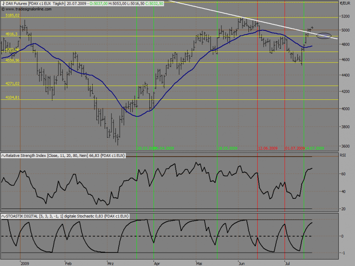
Task: Click the Feb label on the time axis
Action: click(68, 264)
